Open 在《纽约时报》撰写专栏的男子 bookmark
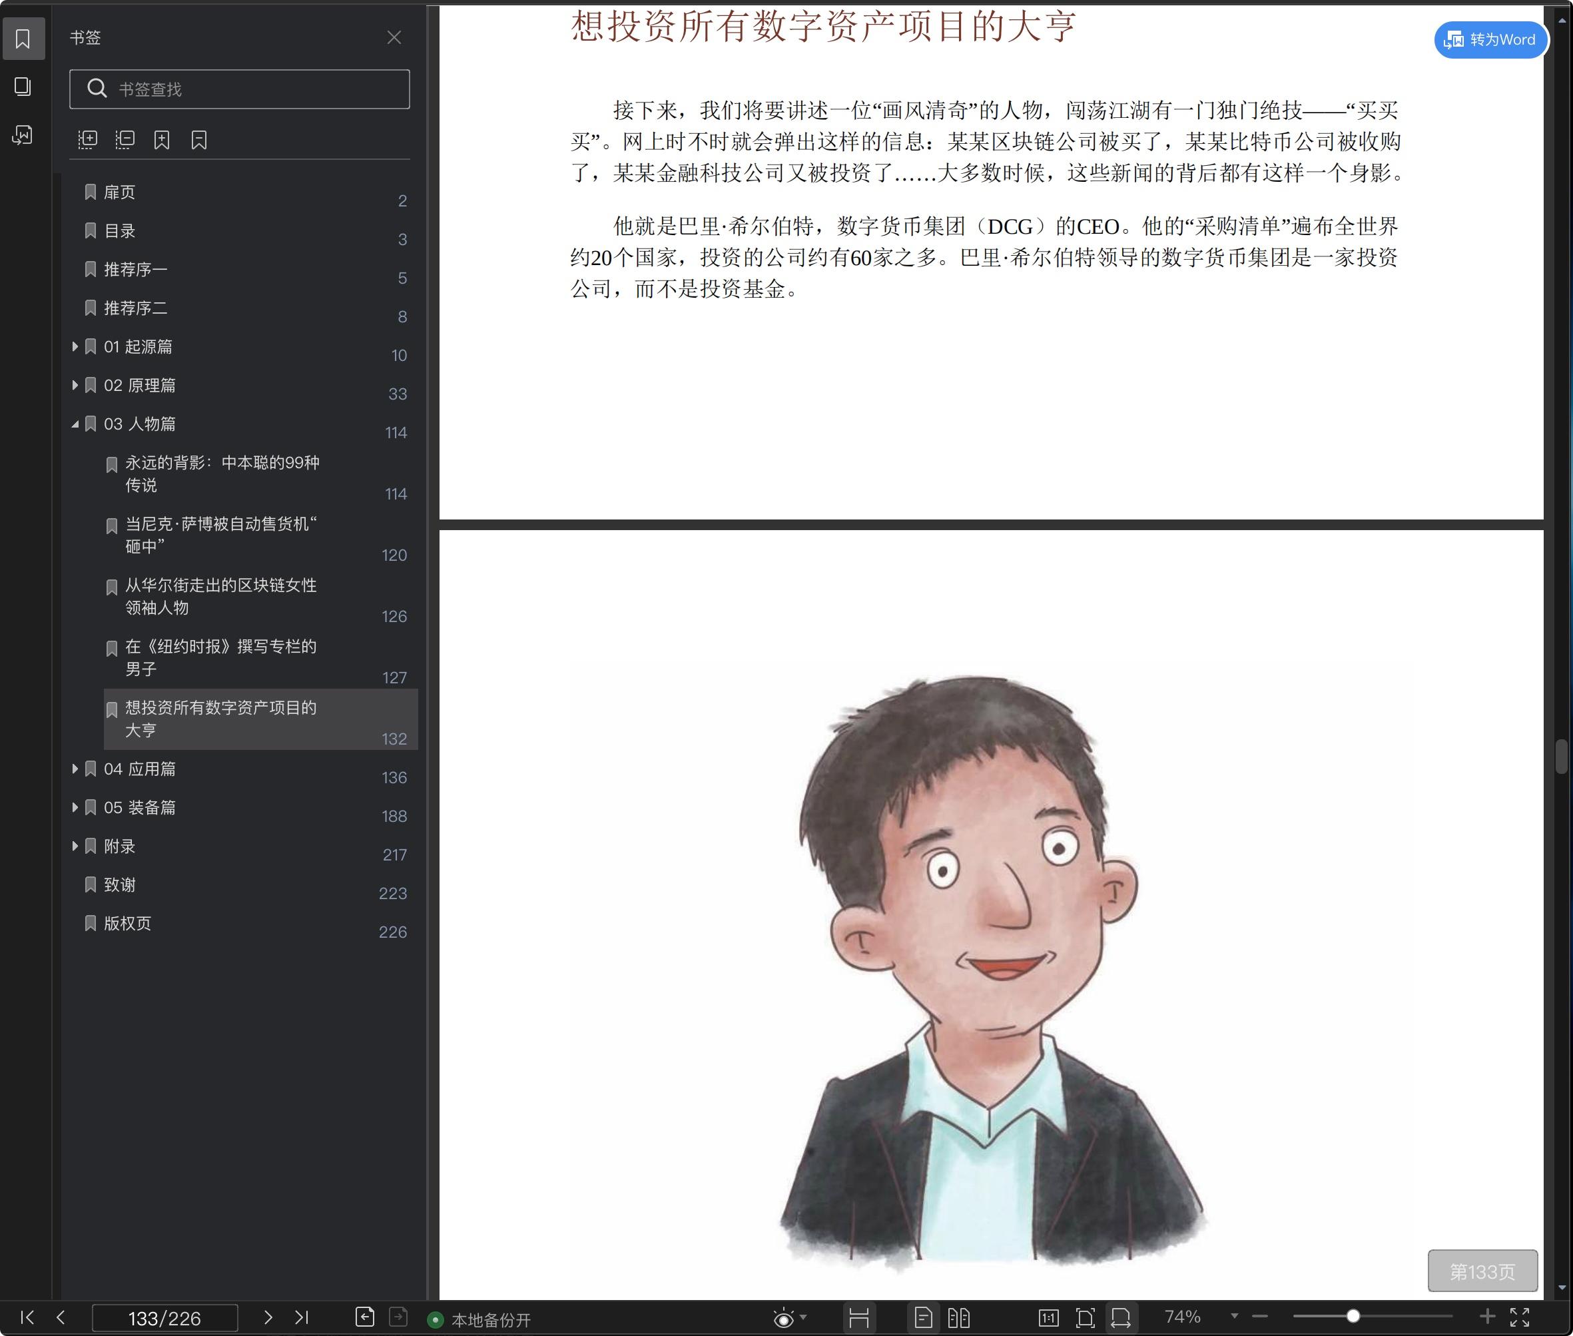This screenshot has width=1573, height=1336. coord(220,657)
